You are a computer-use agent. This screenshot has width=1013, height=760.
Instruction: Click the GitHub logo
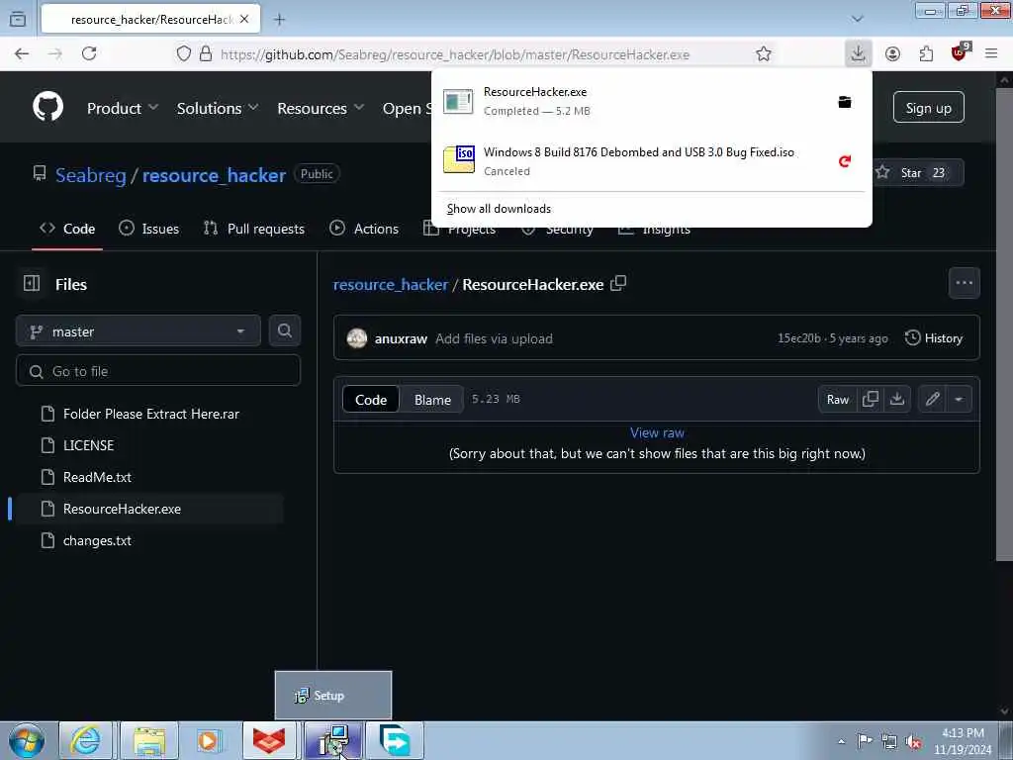point(48,107)
